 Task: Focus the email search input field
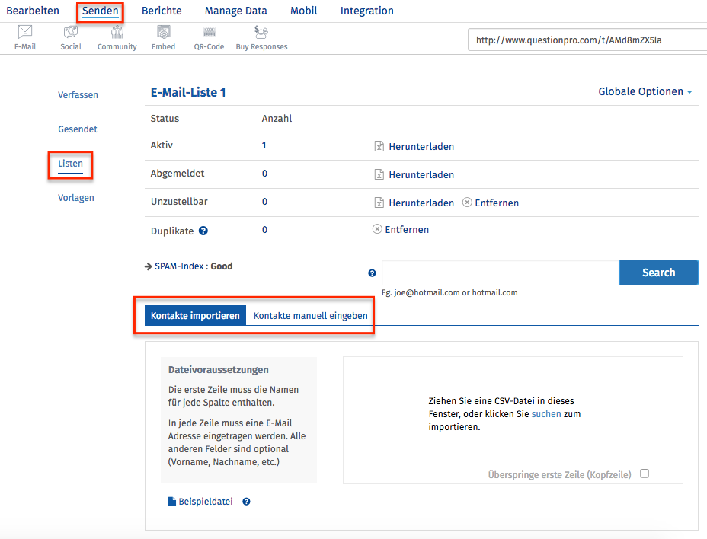coord(501,273)
